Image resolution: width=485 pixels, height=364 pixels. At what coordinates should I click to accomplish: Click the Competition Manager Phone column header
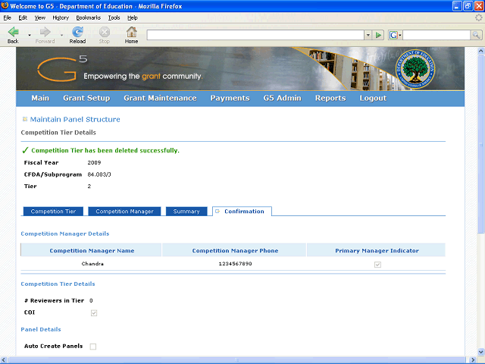point(235,250)
